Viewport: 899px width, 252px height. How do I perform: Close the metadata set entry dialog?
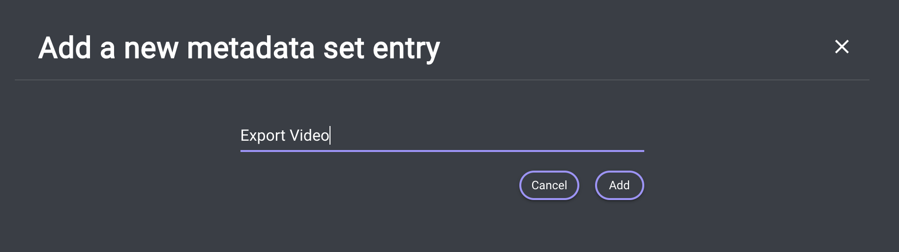click(841, 47)
